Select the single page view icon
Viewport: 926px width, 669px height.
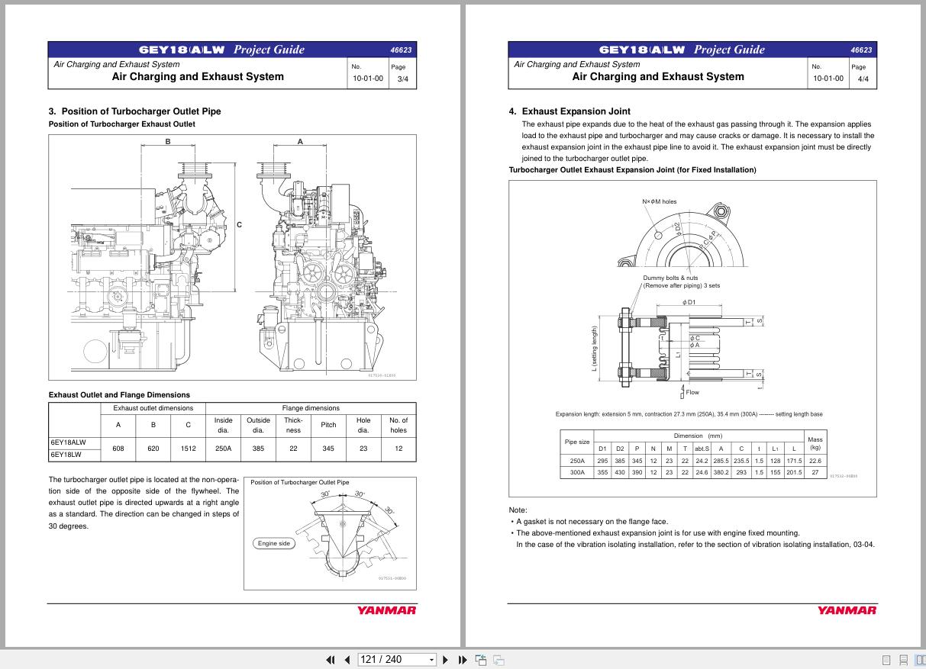(886, 659)
